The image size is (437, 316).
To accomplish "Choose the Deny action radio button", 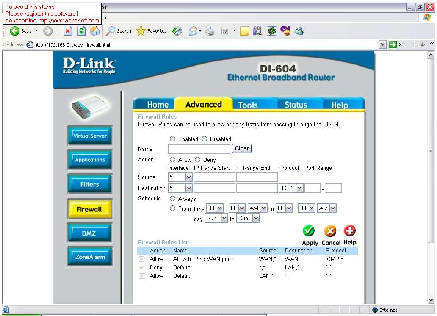I will point(198,160).
